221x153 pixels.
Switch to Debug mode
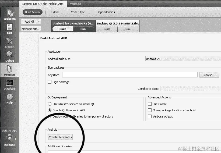(10, 56)
